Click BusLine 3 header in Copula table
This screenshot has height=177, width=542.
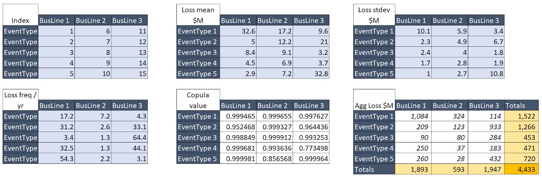click(311, 106)
